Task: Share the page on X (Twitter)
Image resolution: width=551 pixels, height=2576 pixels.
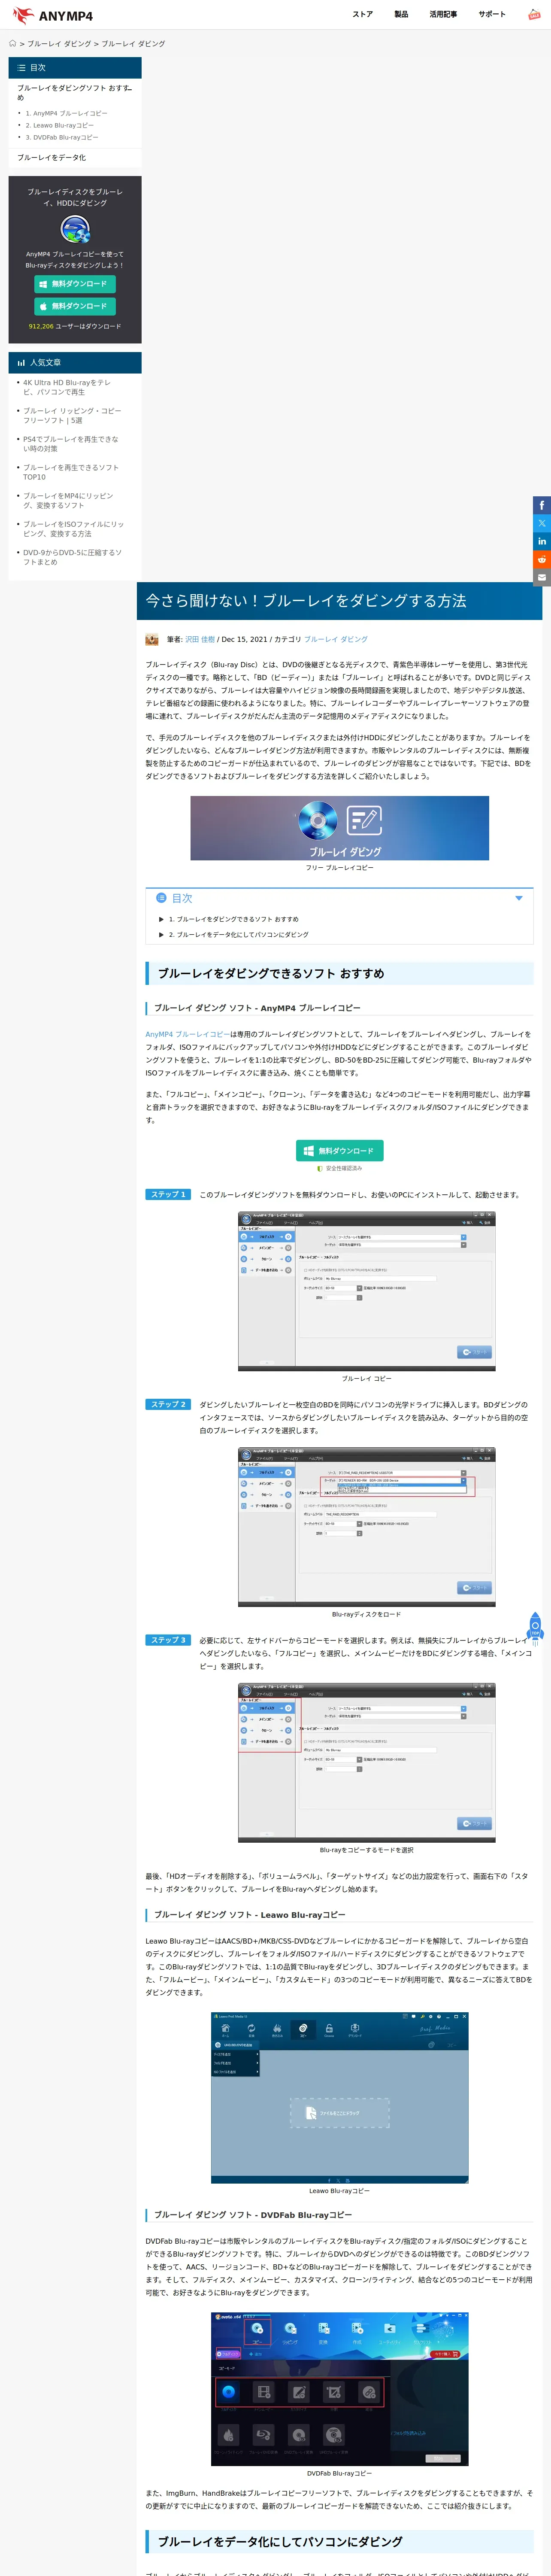Action: [542, 523]
